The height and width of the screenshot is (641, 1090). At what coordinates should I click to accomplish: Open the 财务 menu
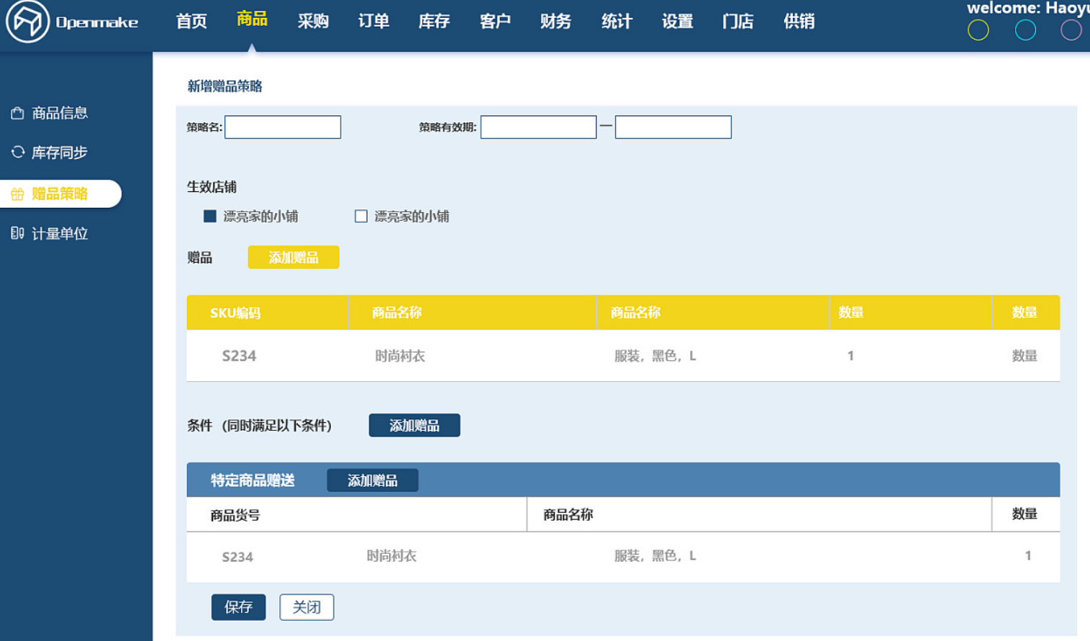(x=555, y=22)
